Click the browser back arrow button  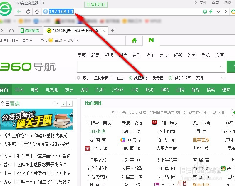click(19, 11)
